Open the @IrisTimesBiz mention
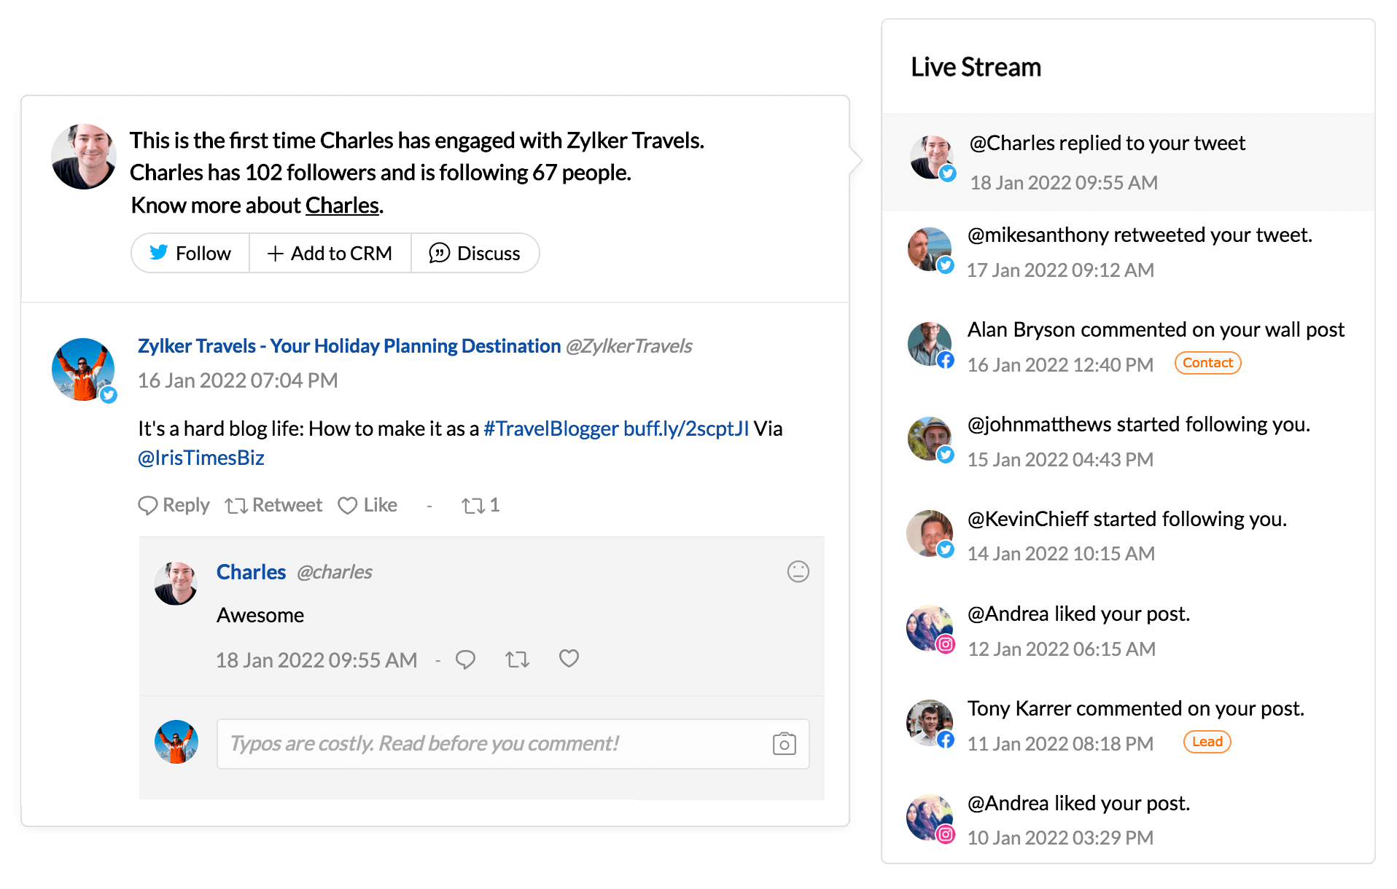The width and height of the screenshot is (1397, 889). [201, 458]
